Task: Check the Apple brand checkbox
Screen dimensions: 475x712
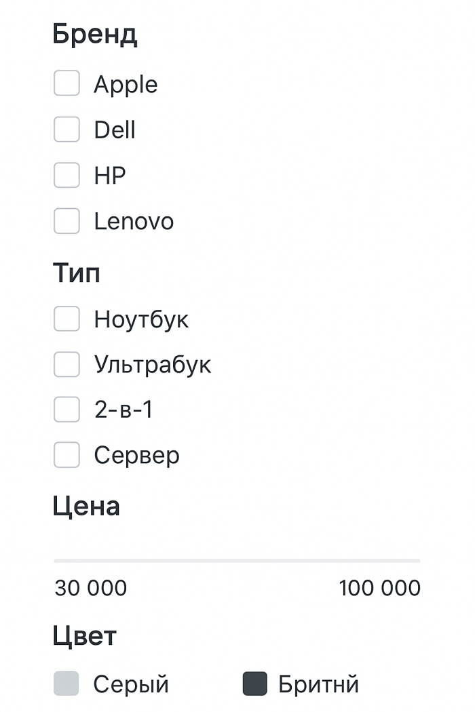Action: point(66,83)
